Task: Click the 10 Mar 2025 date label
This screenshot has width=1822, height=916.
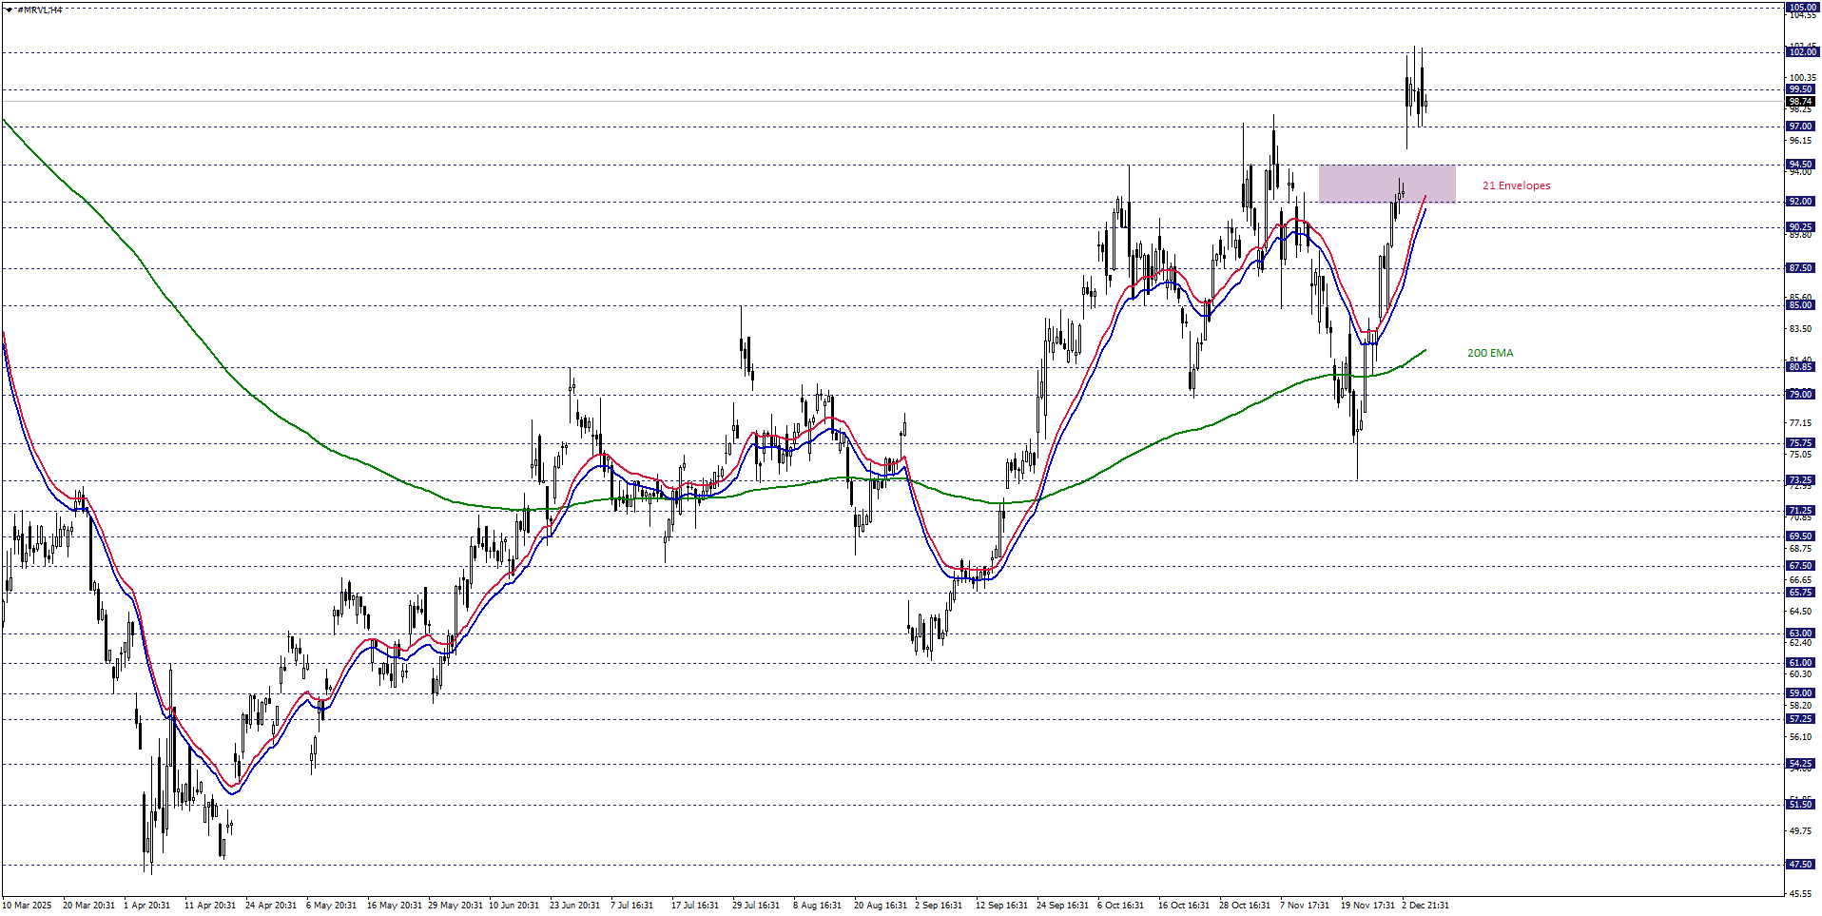Action: (28, 905)
